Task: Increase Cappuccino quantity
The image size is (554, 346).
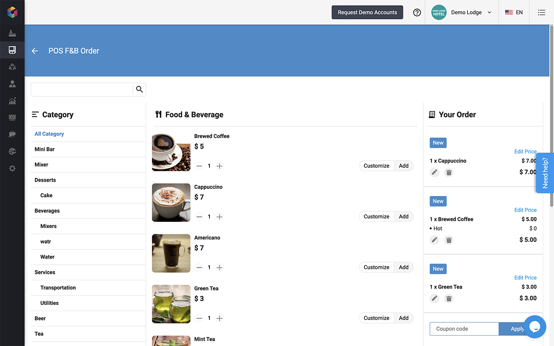Action: [219, 217]
